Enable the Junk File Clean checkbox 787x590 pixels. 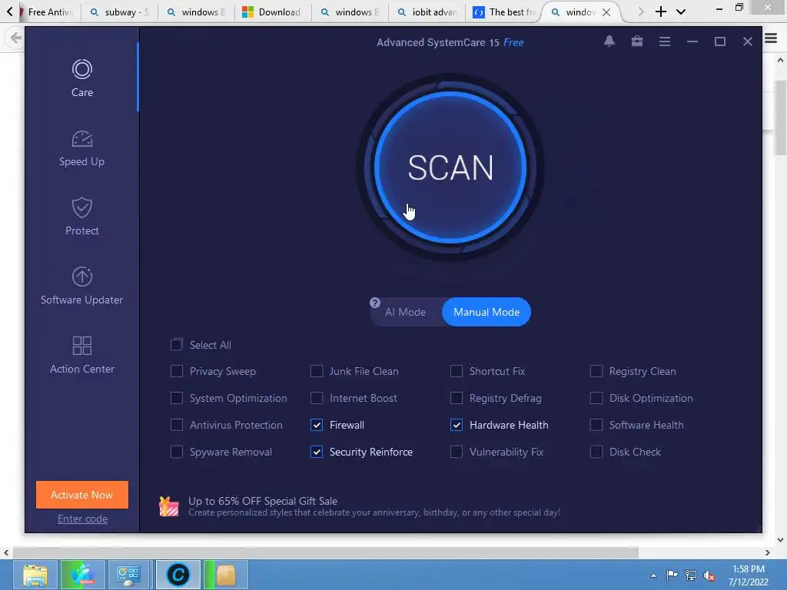tap(316, 371)
